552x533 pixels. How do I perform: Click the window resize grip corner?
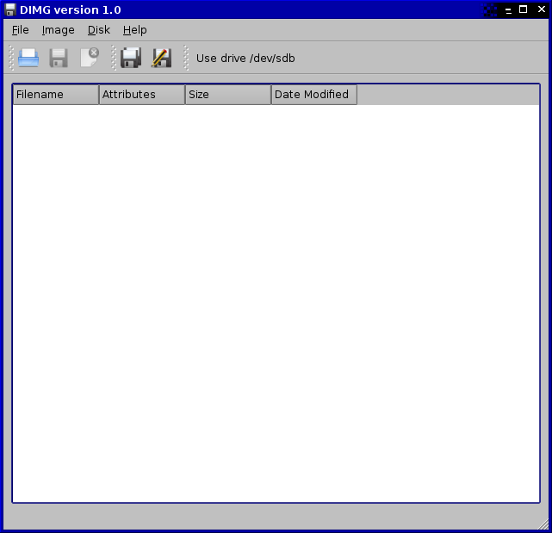coord(544,524)
